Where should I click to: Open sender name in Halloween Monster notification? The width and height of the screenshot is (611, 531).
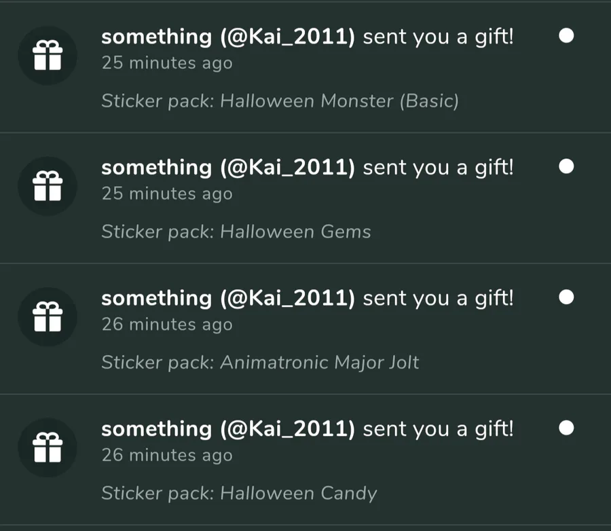tap(228, 37)
